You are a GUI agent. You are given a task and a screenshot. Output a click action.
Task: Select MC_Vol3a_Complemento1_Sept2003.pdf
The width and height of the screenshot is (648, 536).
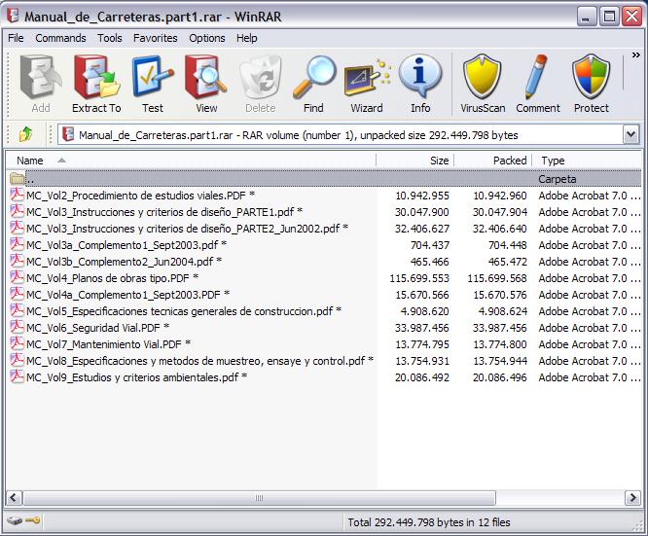pyautogui.click(x=126, y=245)
